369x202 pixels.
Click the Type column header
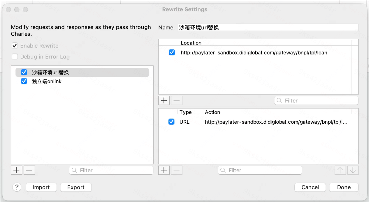pyautogui.click(x=186, y=112)
